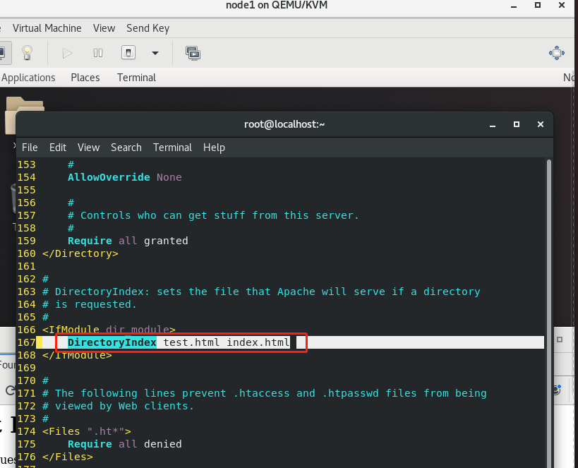This screenshot has width=578, height=468.
Task: Click the desktop folder icon
Action: pos(25,115)
